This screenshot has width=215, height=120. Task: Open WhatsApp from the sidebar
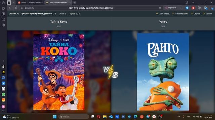pyautogui.click(x=3, y=94)
